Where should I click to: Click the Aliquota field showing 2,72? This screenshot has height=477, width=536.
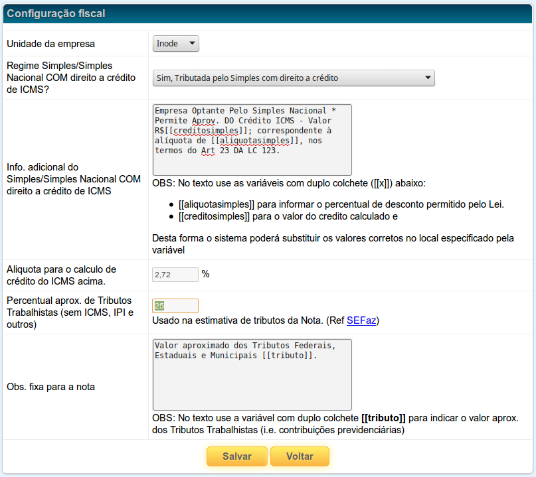(175, 274)
